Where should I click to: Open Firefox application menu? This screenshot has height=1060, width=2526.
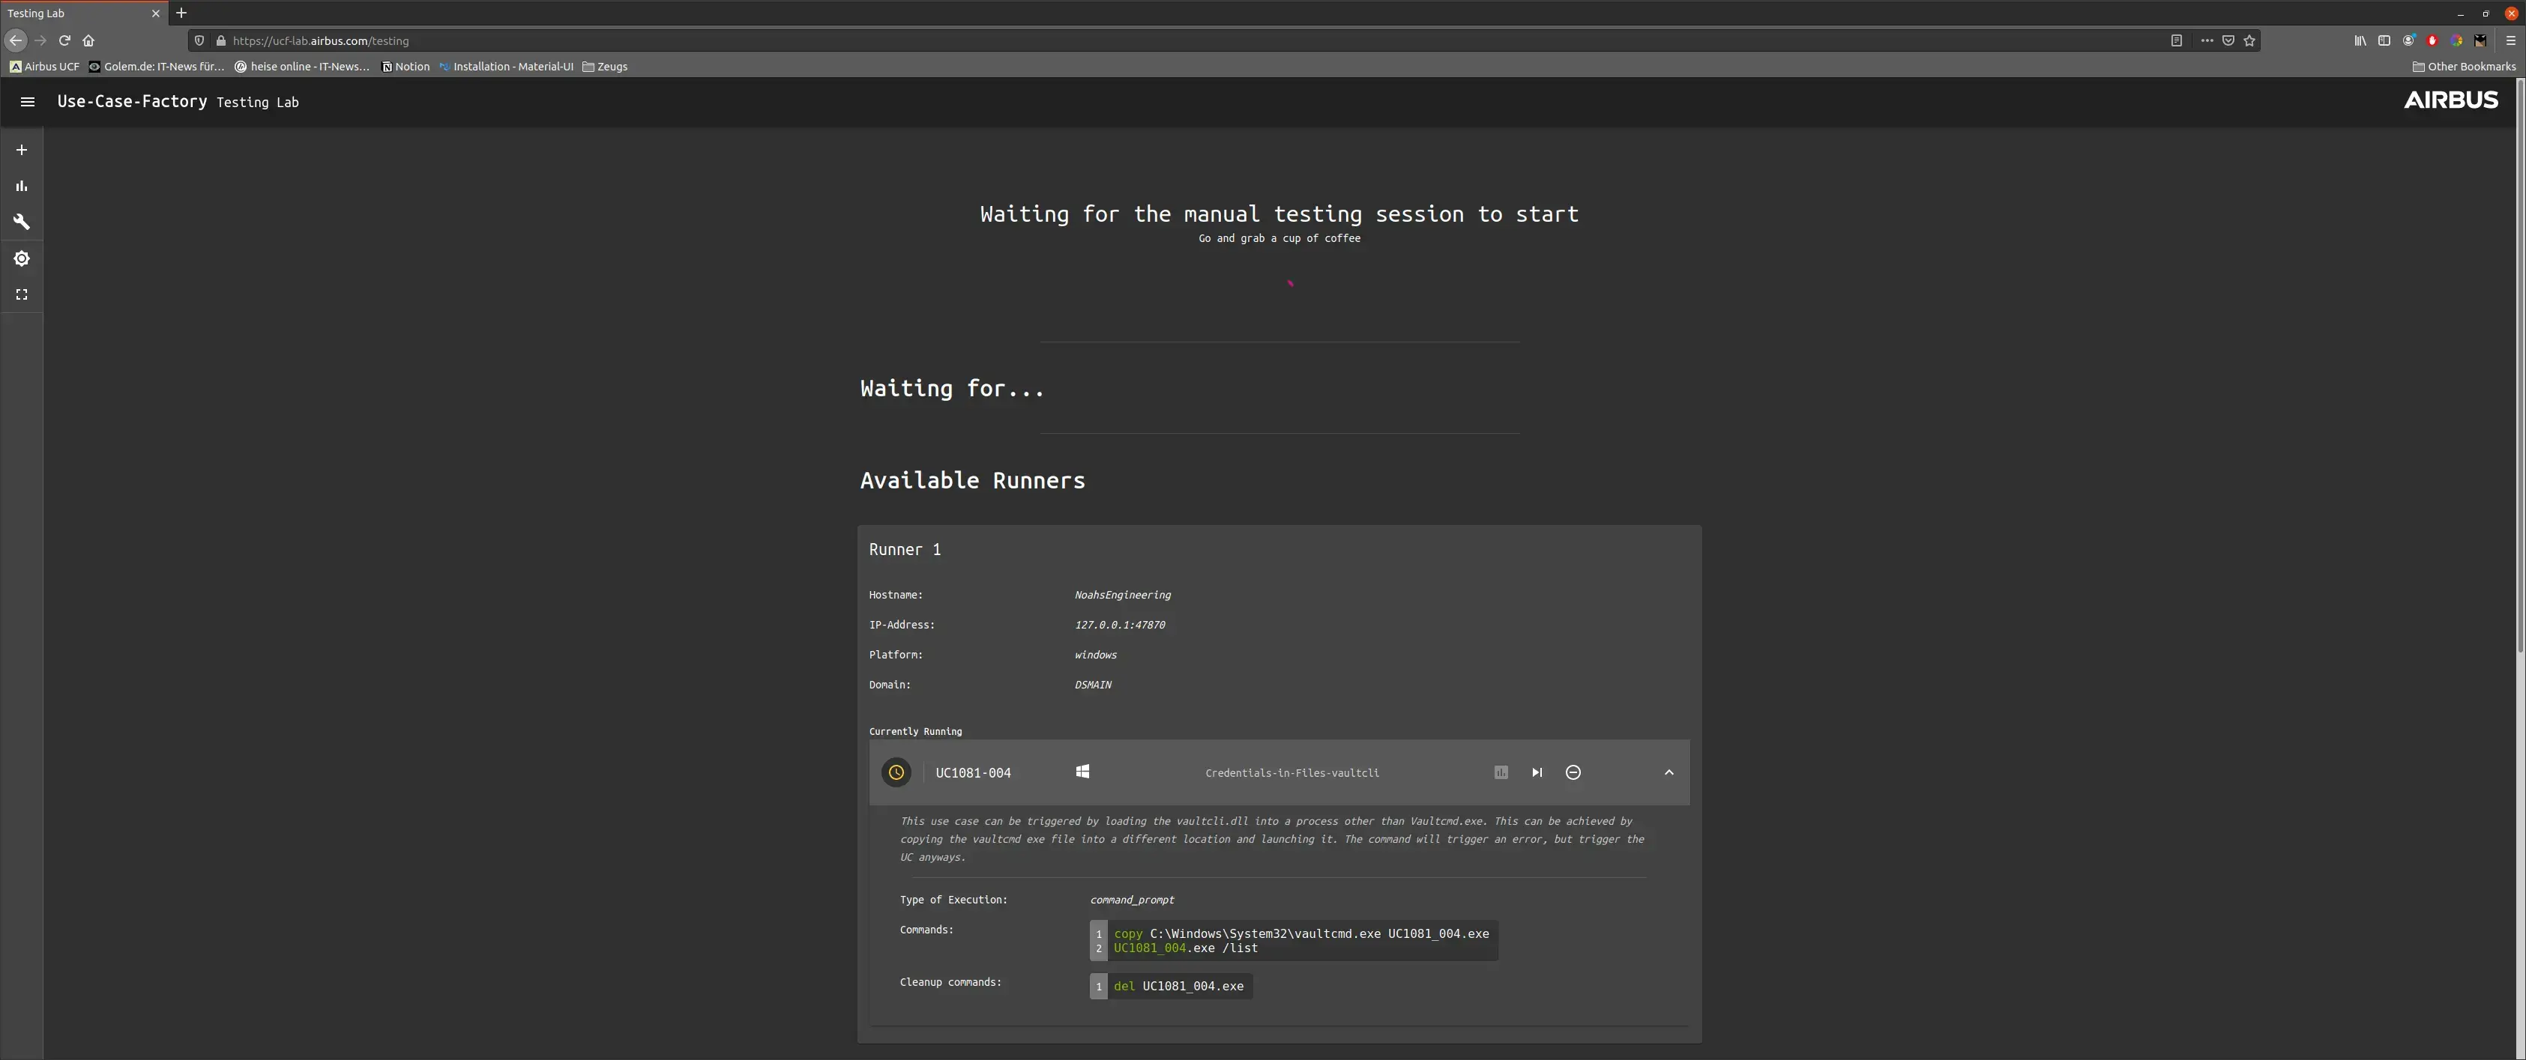(2510, 40)
